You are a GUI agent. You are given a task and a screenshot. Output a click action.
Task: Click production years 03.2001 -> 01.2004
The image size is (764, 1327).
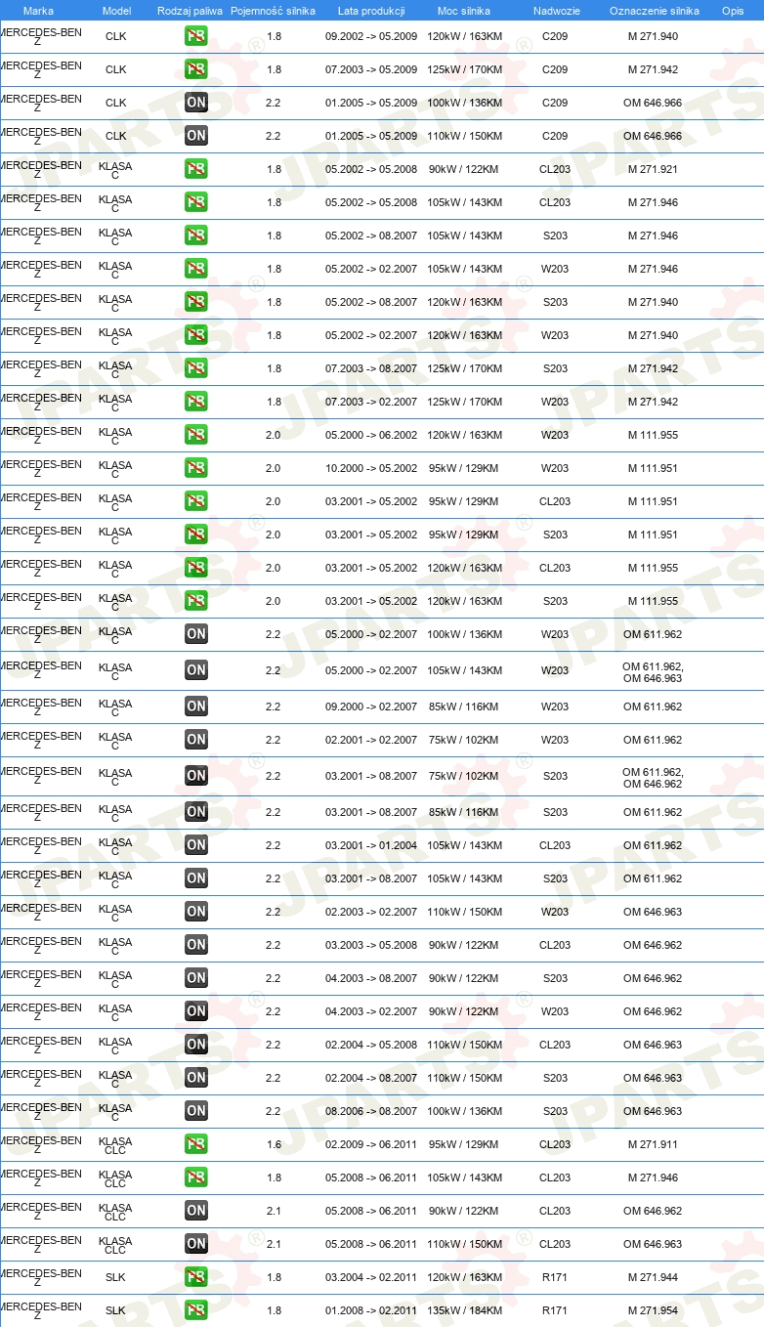pos(371,845)
